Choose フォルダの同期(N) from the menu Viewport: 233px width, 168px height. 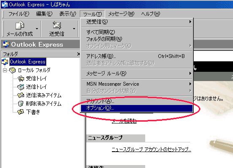(137, 39)
